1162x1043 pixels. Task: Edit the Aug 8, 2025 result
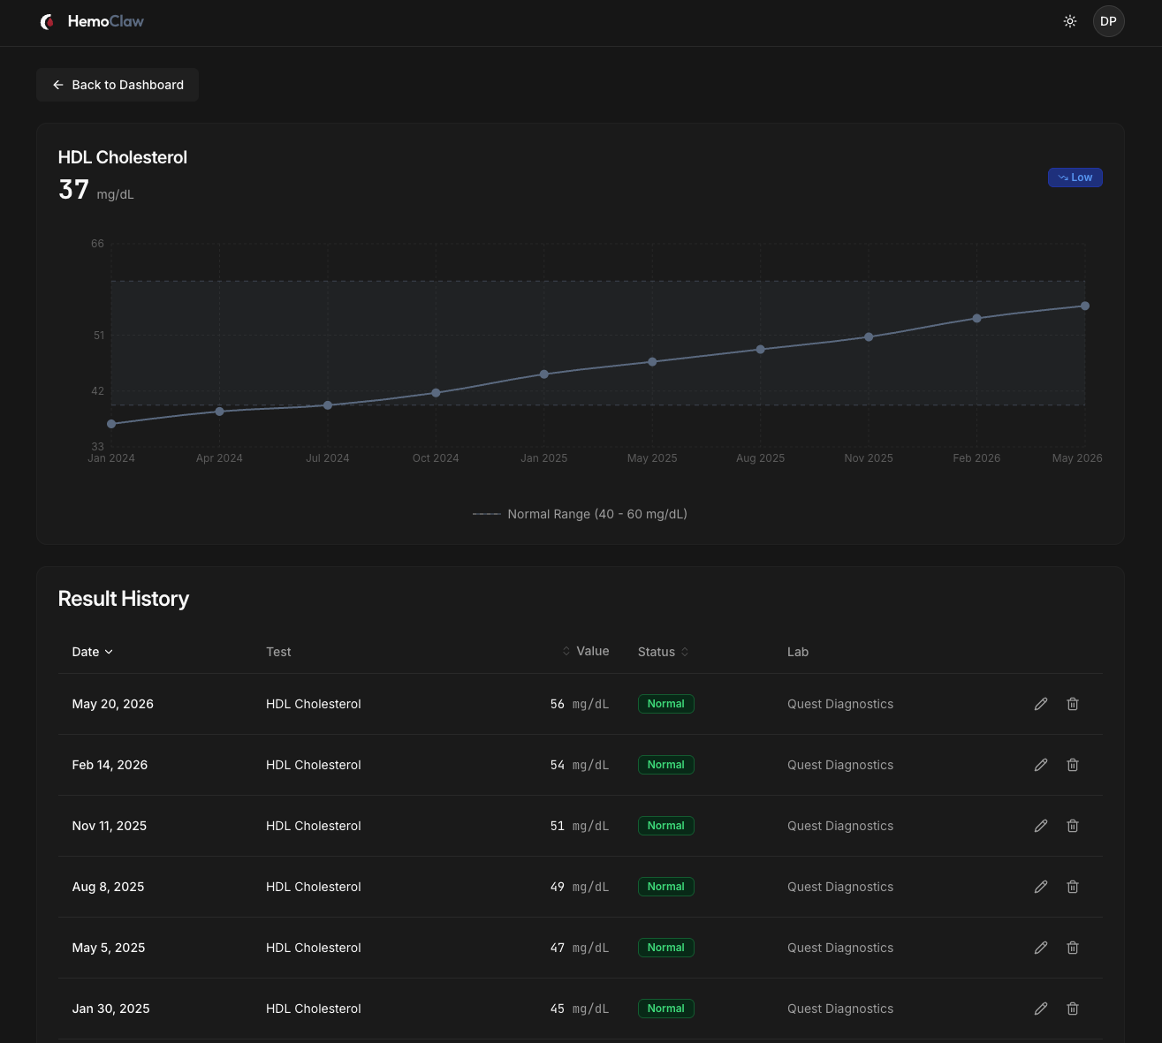click(1041, 887)
